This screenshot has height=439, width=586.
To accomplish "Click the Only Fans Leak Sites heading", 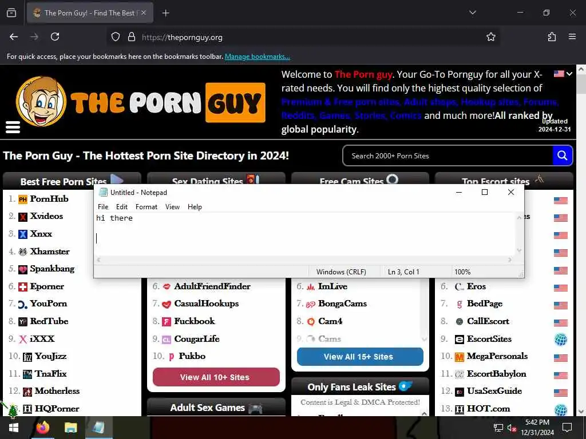I will tap(351, 387).
